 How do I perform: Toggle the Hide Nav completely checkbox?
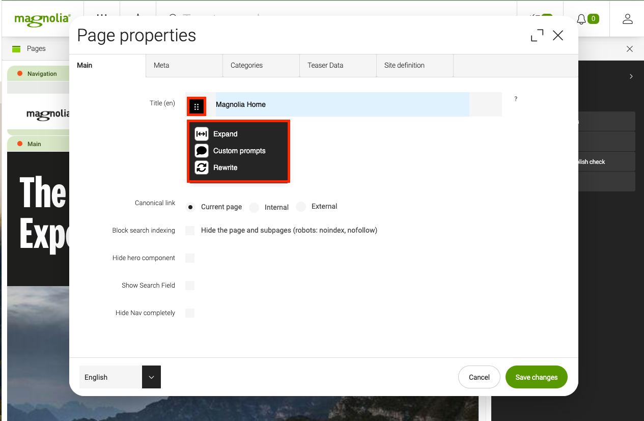[190, 313]
